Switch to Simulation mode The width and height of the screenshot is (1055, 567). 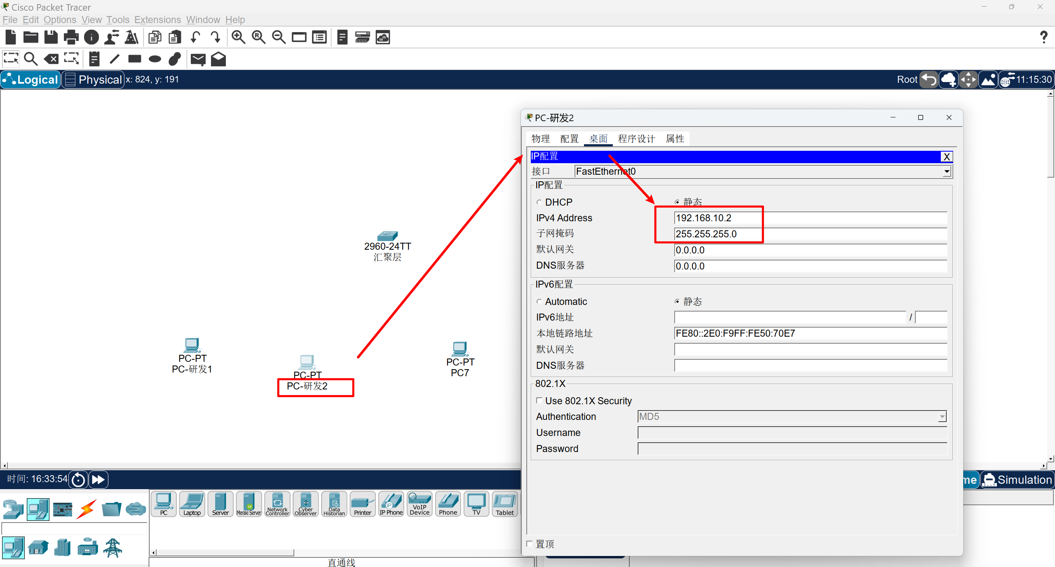1017,480
